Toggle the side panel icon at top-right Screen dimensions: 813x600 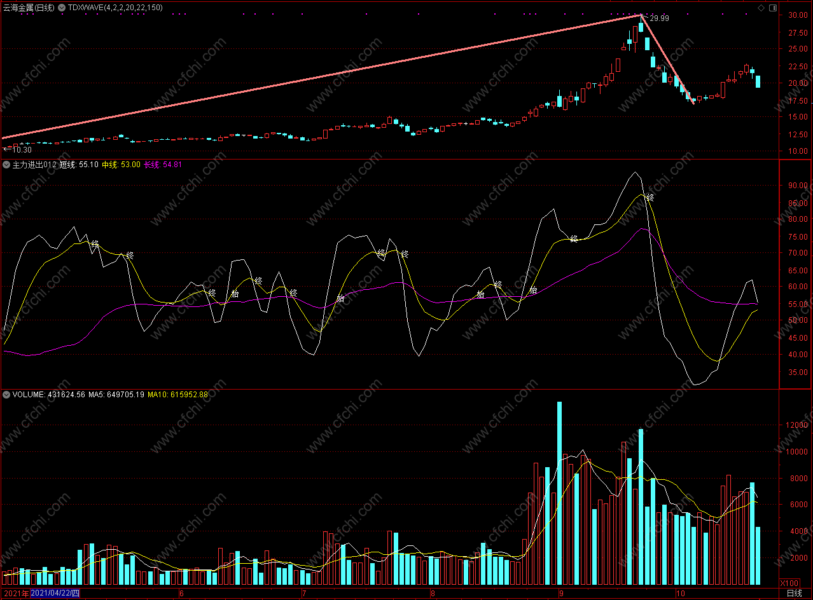tap(772, 8)
